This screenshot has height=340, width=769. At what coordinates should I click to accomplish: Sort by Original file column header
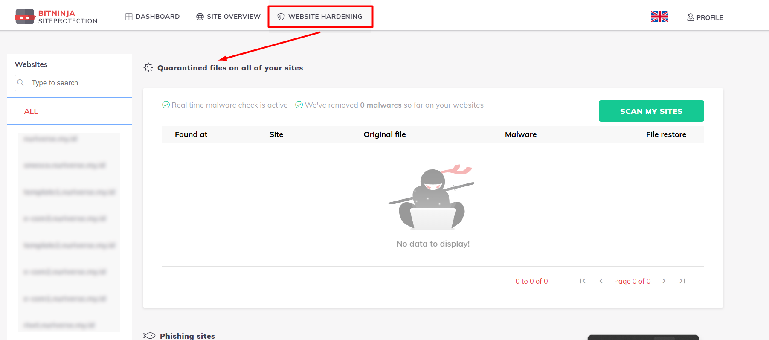click(384, 134)
